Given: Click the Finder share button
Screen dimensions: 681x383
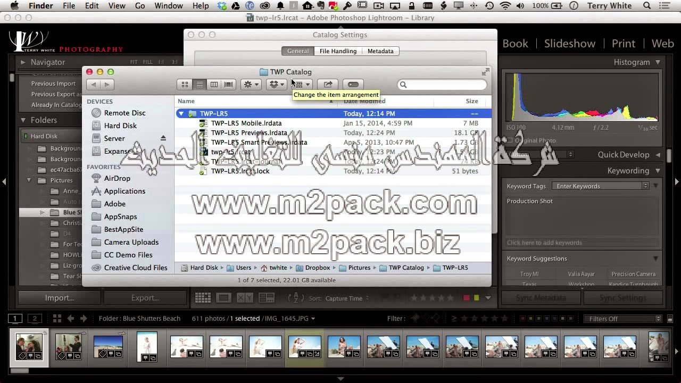Looking at the screenshot, I should tap(328, 85).
